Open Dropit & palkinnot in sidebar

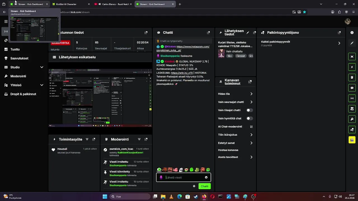click(23, 94)
